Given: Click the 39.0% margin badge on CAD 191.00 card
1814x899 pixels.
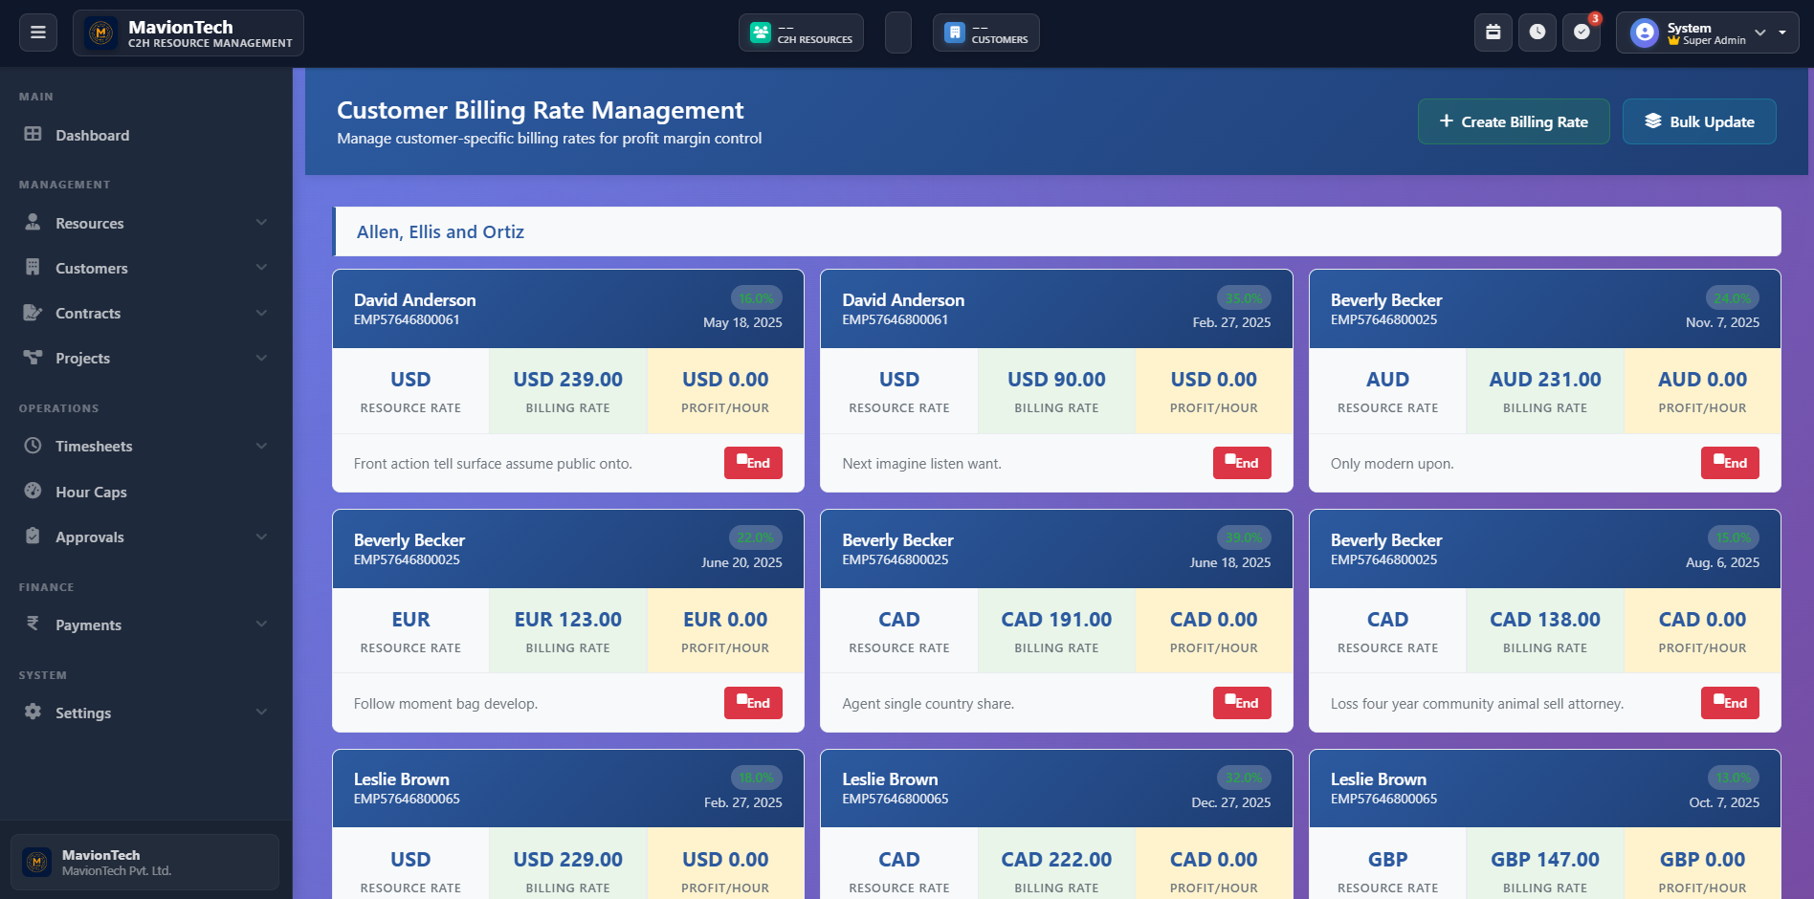Looking at the screenshot, I should point(1243,537).
